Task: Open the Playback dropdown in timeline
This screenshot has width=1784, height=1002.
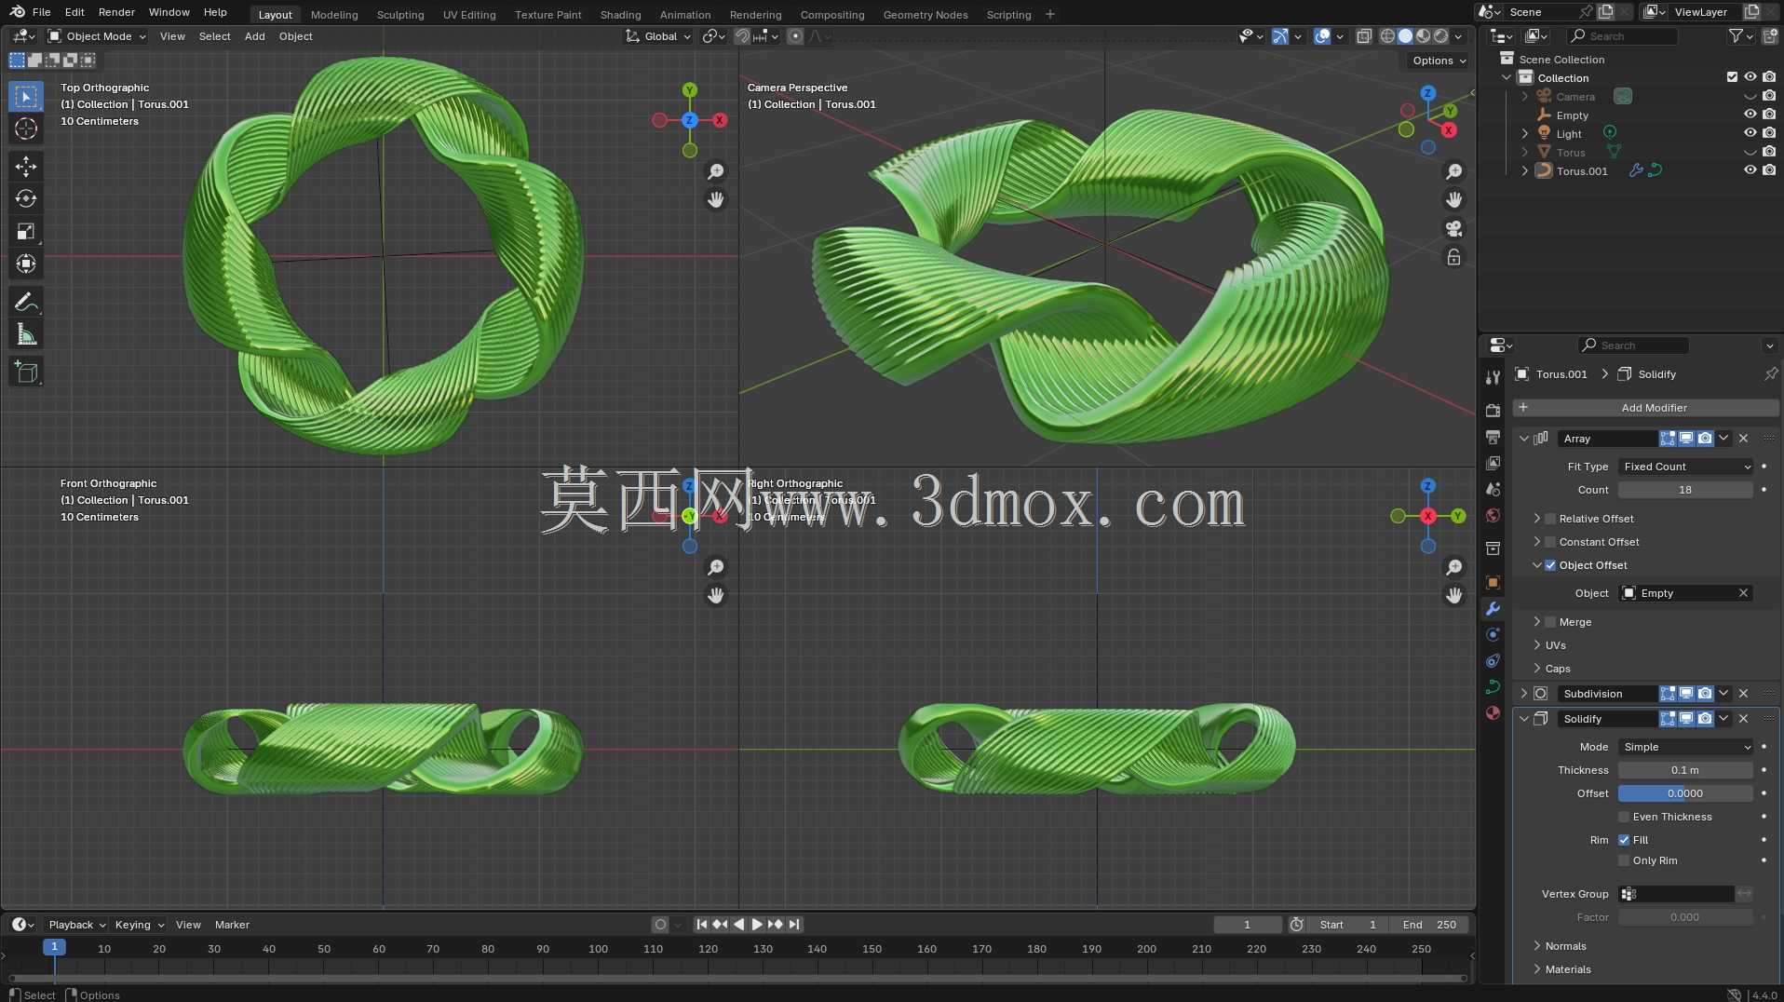Action: tap(76, 925)
